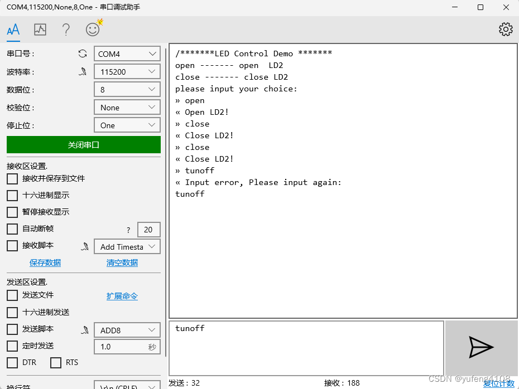The image size is (519, 389).
Task: Enable 十六进制发送 checkbox
Action: [12, 312]
